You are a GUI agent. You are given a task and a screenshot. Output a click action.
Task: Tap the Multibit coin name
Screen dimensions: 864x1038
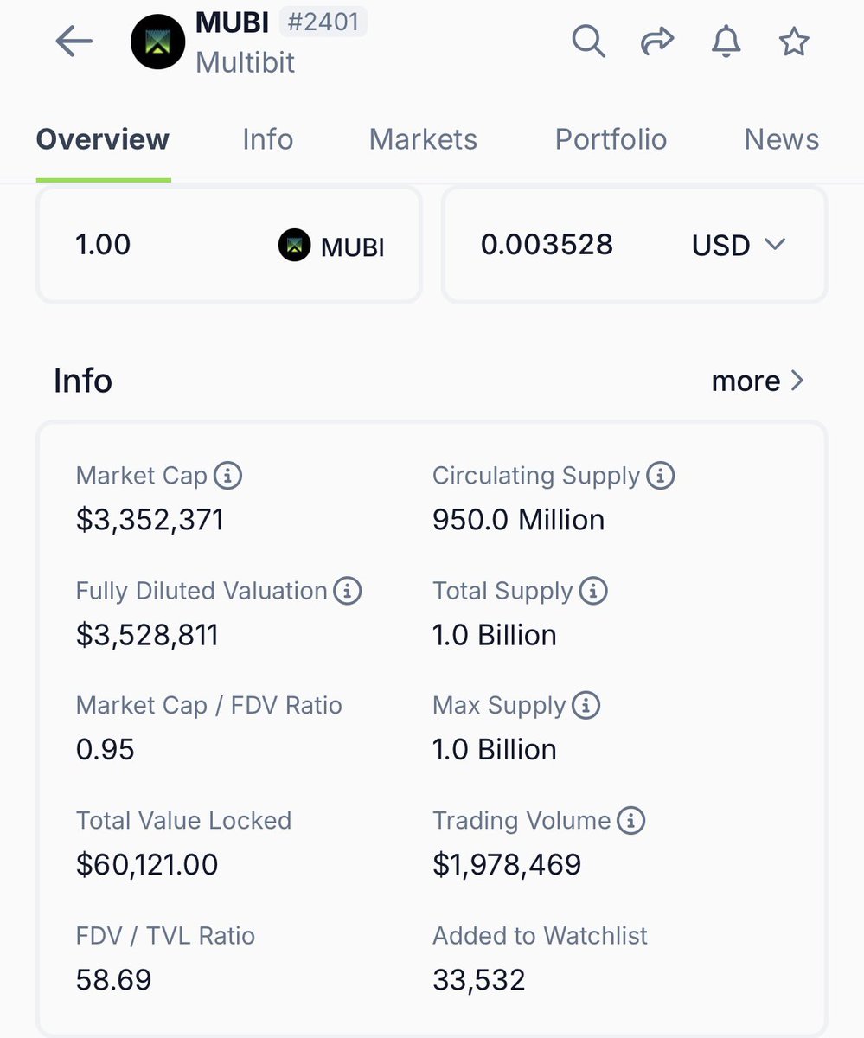click(x=246, y=62)
